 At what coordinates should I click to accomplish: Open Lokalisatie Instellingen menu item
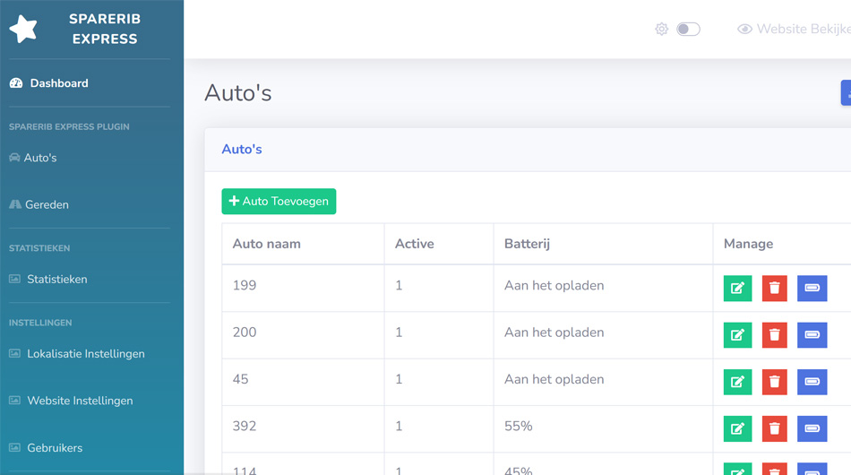[x=85, y=354]
